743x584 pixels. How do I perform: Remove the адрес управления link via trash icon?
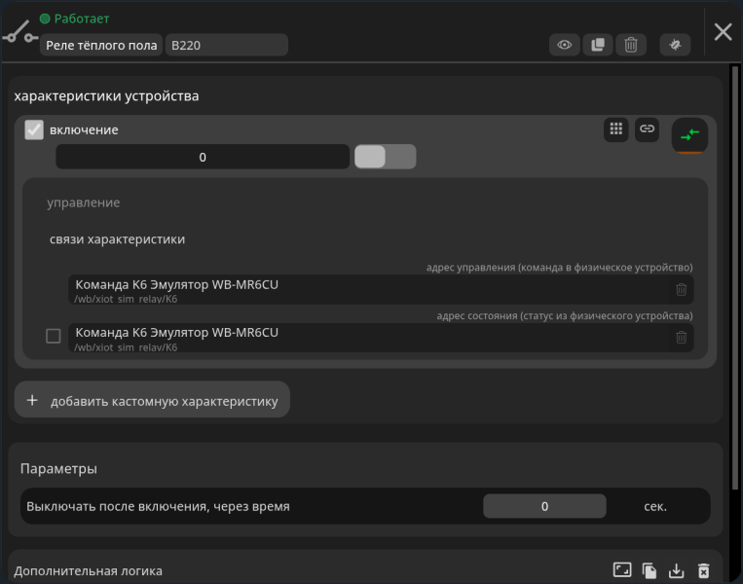tap(681, 289)
